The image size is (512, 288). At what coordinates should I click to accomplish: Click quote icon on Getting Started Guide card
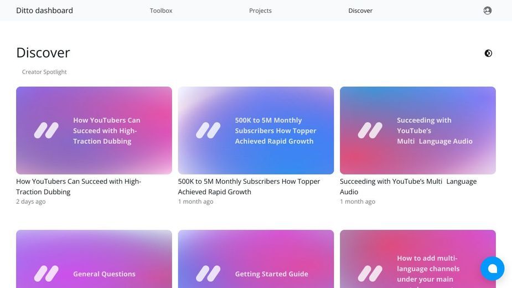pyautogui.click(x=208, y=274)
